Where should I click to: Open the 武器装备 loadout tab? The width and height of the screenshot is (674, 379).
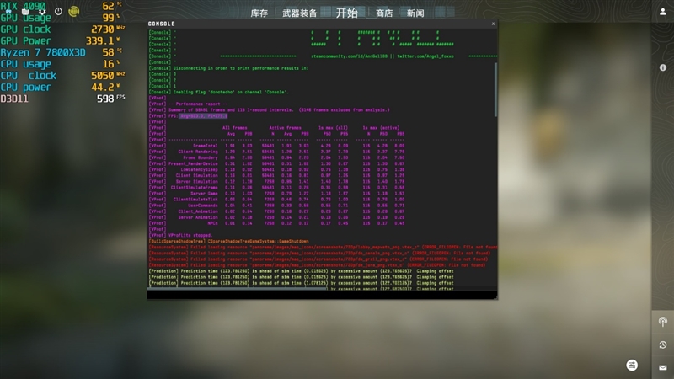click(300, 13)
